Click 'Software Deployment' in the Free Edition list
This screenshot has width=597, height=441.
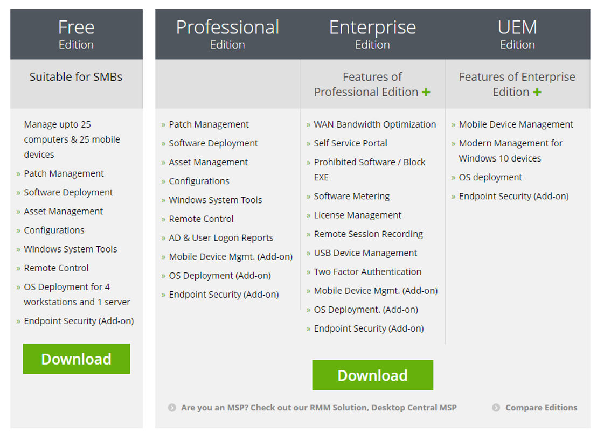pyautogui.click(x=68, y=193)
